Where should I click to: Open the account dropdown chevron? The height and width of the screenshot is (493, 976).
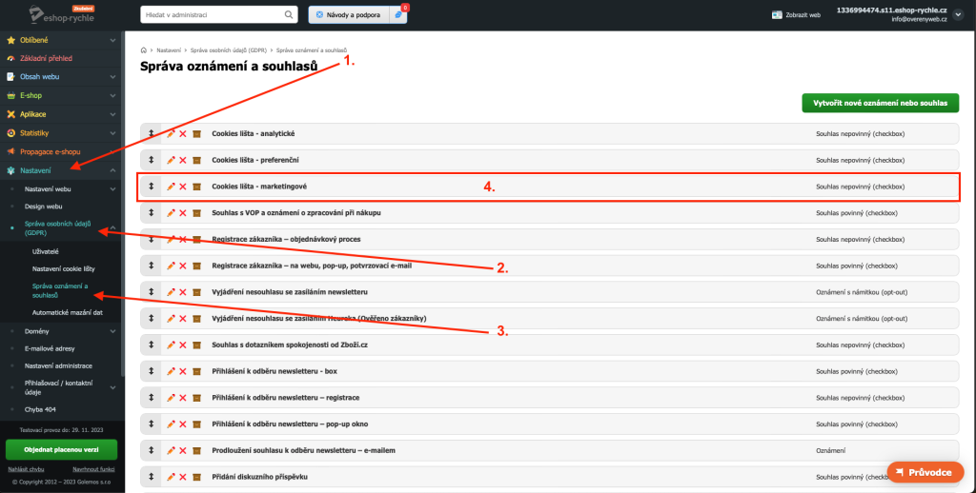pyautogui.click(x=957, y=14)
